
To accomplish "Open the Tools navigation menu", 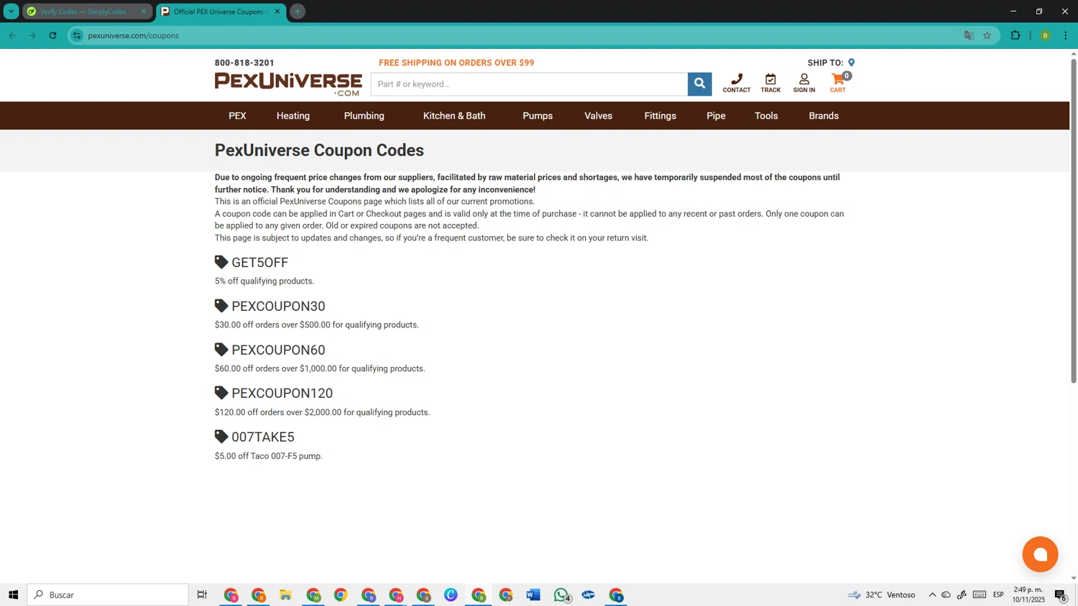I will (x=766, y=116).
